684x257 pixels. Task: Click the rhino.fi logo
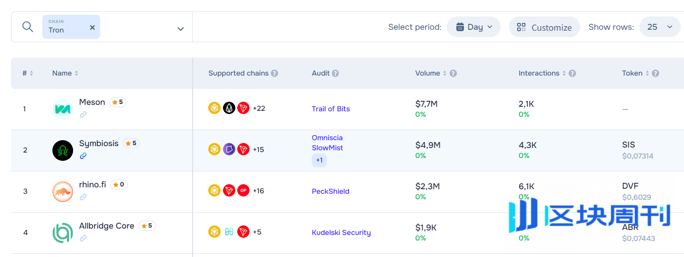tap(63, 191)
